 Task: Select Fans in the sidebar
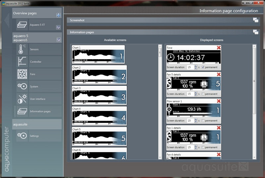45,74
